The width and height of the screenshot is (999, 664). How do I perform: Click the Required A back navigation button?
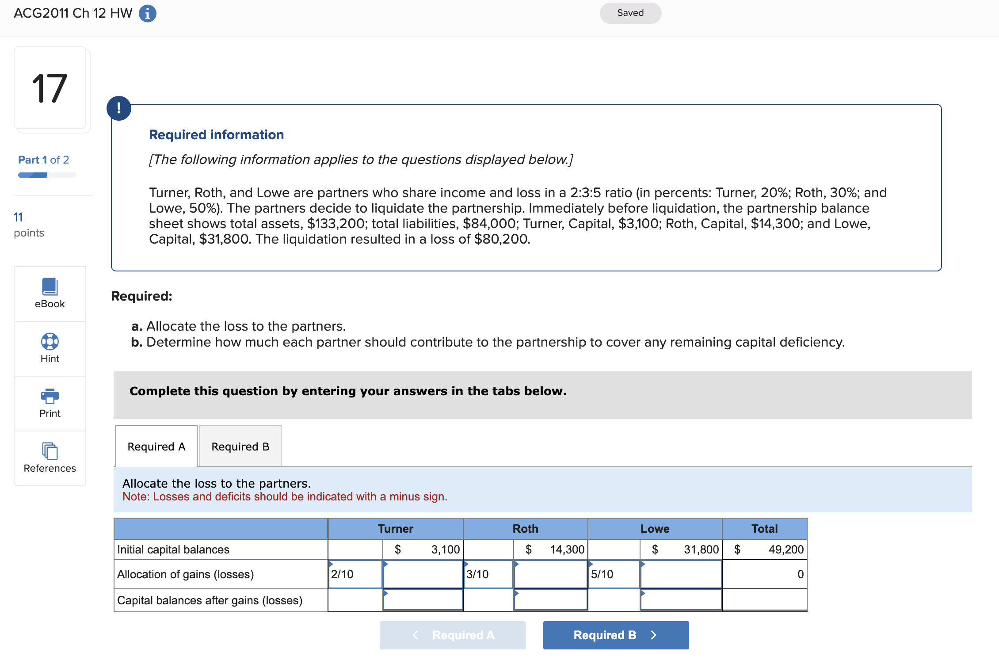(452, 635)
